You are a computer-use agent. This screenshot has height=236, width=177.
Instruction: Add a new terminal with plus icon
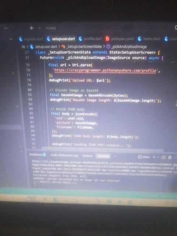pyautogui.click(x=154, y=157)
